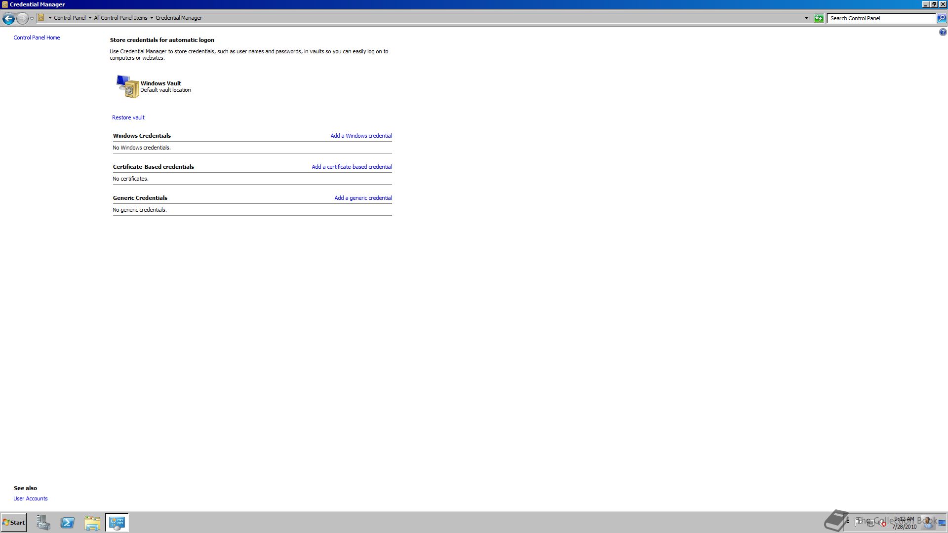The height and width of the screenshot is (533, 948).
Task: Click the greyed-out Forward navigation arrow
Action: (x=22, y=18)
